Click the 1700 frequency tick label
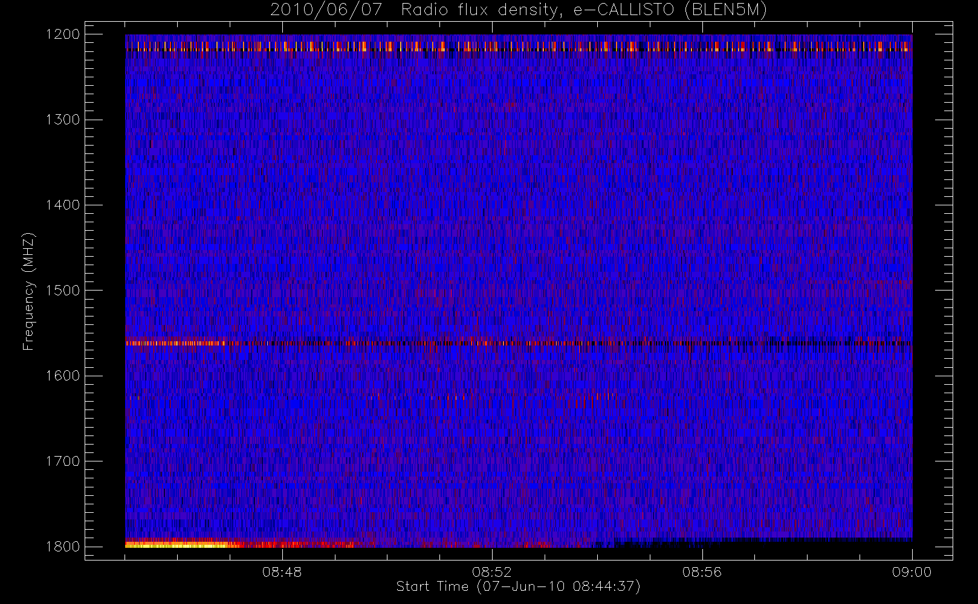This screenshot has height=604, width=978. [63, 461]
